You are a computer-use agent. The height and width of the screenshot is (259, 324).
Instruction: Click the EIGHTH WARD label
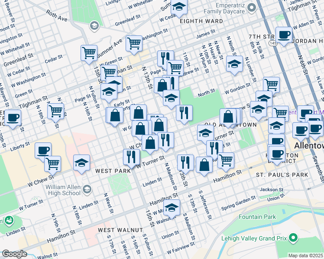(201, 21)
